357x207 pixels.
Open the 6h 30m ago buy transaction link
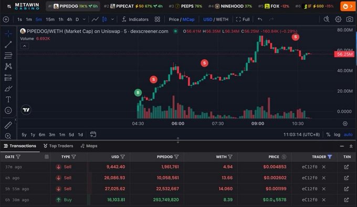click(346, 200)
